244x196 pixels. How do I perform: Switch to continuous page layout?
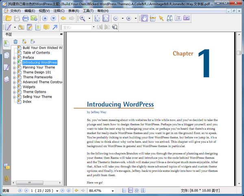click(x=131, y=190)
